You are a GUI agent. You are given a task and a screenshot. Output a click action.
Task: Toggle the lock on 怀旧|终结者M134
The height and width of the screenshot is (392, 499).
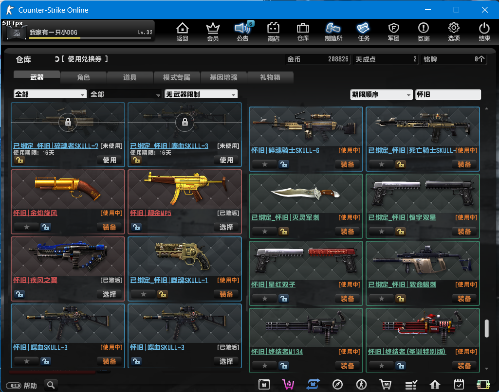pyautogui.click(x=284, y=366)
